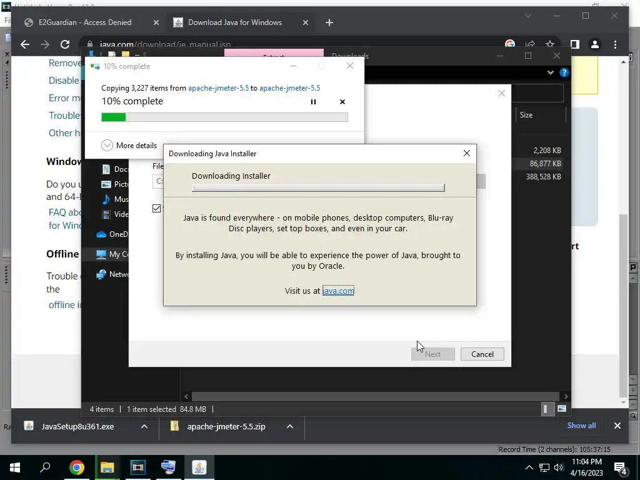Open Chrome tab search chevron

(x=528, y=16)
